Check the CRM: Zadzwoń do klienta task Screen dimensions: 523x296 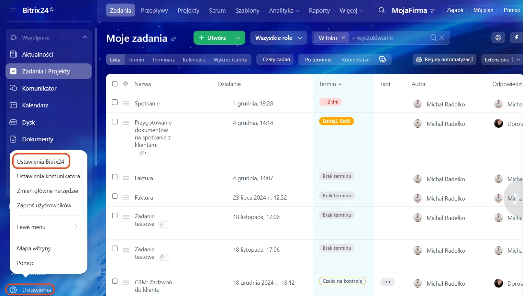click(x=115, y=281)
